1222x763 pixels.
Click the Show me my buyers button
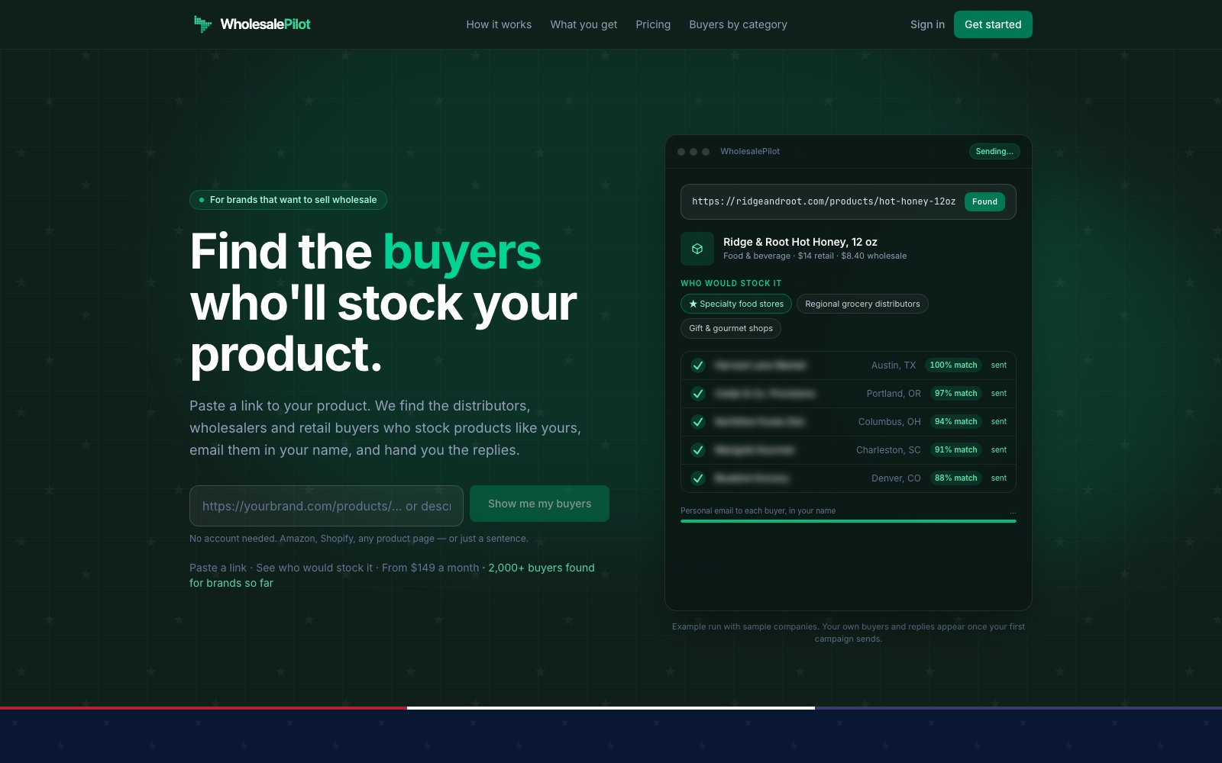539,504
